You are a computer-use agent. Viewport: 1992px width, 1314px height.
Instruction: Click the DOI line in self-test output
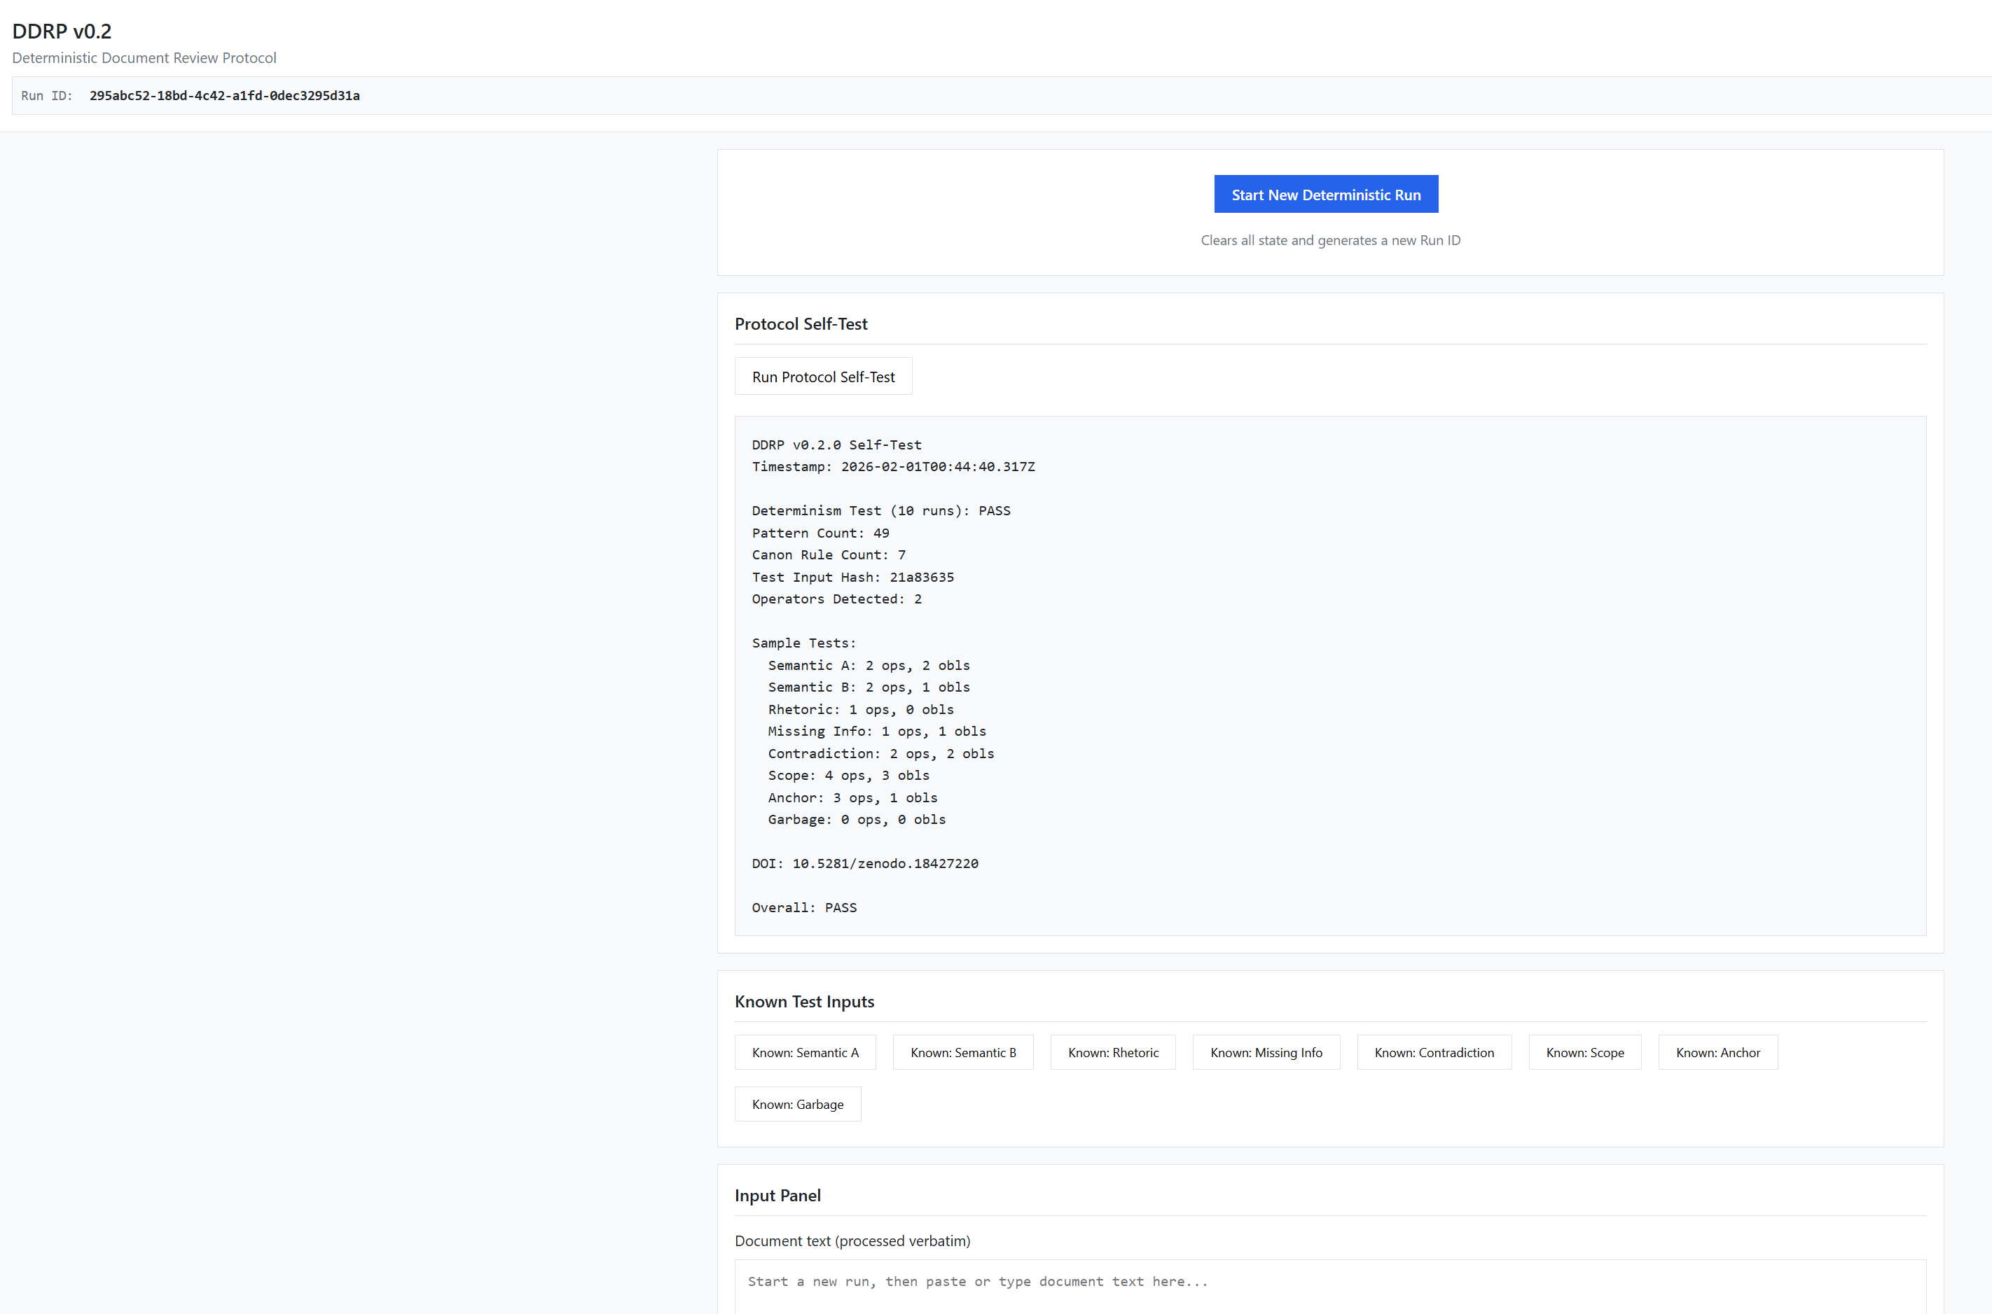tap(864, 863)
